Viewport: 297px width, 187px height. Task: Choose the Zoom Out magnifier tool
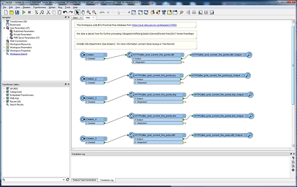(x=94, y=13)
